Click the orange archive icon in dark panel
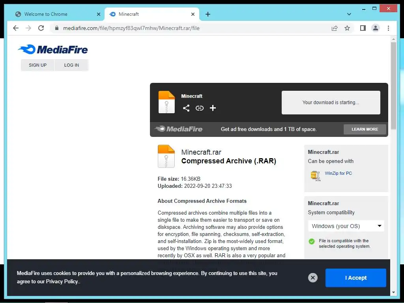This screenshot has height=303, width=404. pyautogui.click(x=166, y=102)
